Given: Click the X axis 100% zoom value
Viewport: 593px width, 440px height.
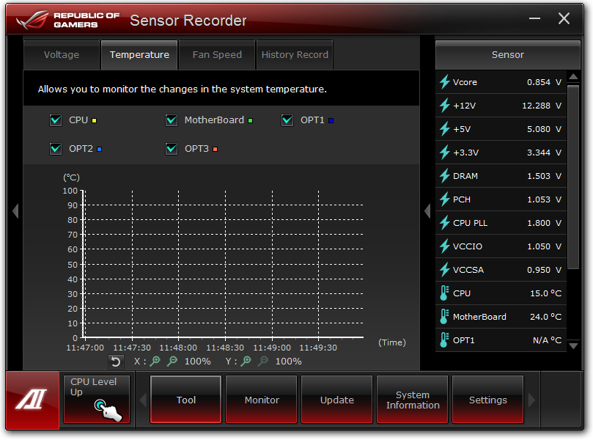Looking at the screenshot, I should click(x=197, y=362).
